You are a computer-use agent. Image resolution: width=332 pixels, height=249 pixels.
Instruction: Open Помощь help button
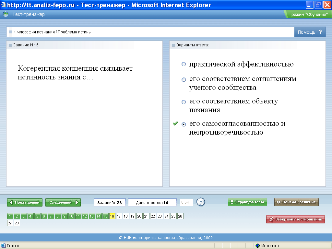click(310, 32)
